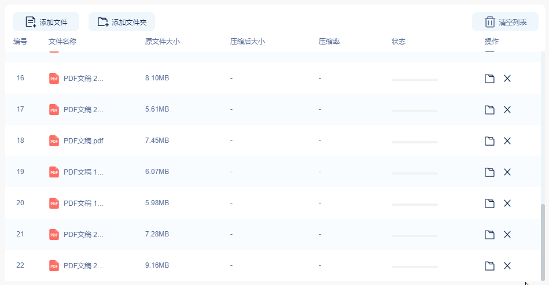The height and width of the screenshot is (285, 549).
Task: Open folder for file number 22
Action: pos(489,266)
